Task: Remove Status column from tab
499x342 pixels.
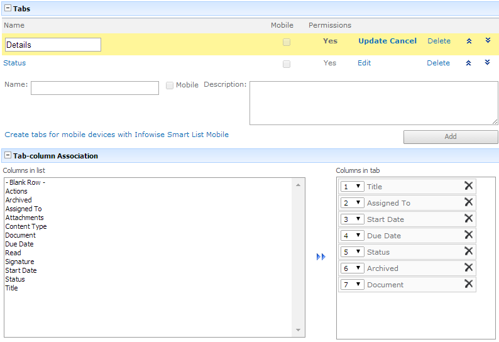Action: tap(468, 251)
